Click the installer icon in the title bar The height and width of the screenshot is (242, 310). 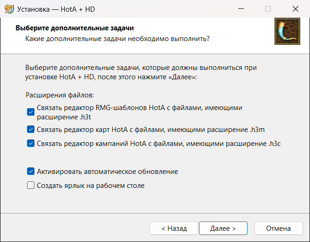coord(9,9)
